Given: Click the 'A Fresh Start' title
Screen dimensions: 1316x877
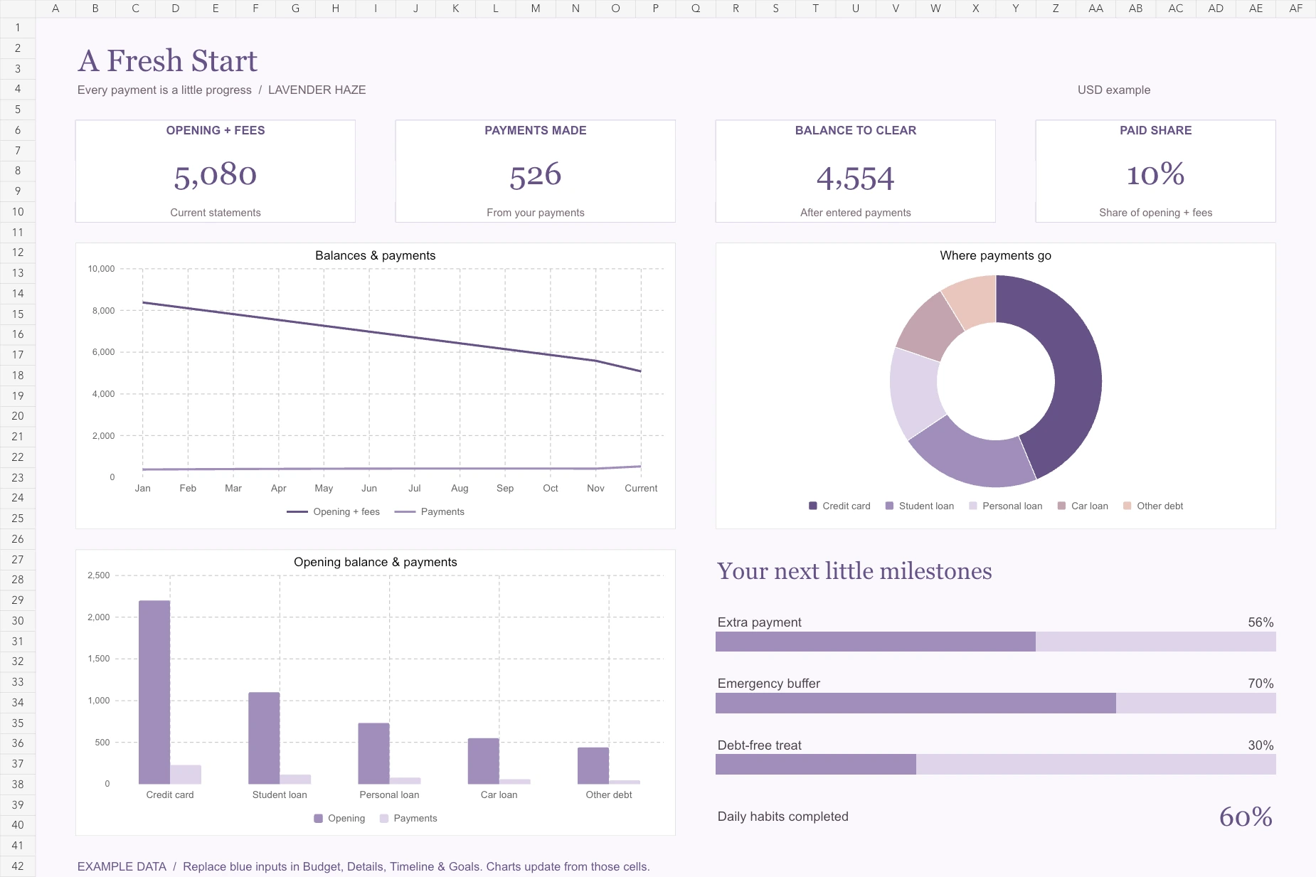Looking at the screenshot, I should pyautogui.click(x=167, y=60).
